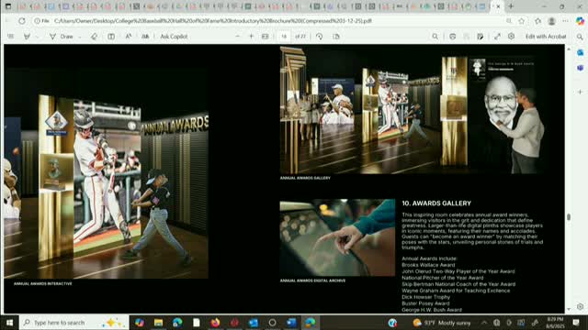Zoom in with the plus button
The height and width of the screenshot is (330, 588).
click(251, 37)
